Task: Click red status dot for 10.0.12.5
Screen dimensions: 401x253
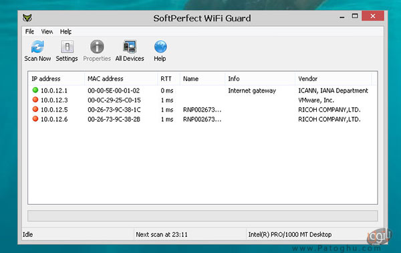Action: click(35, 109)
